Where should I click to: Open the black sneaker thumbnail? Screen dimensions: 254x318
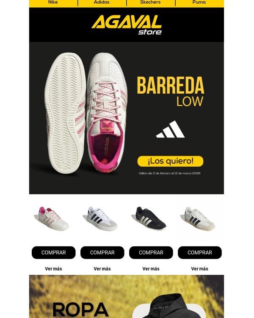tap(151, 219)
